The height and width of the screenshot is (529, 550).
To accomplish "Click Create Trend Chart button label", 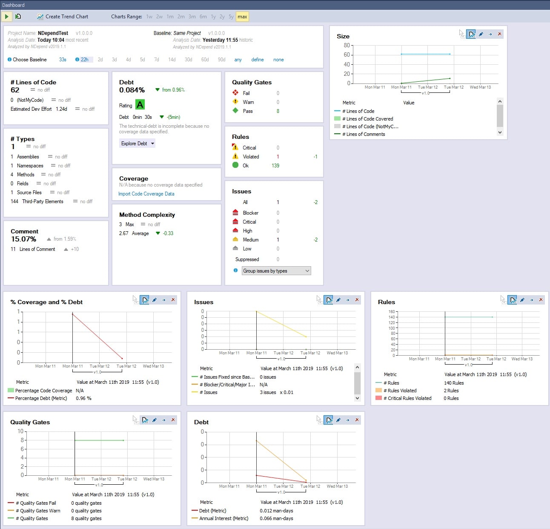I will [67, 17].
